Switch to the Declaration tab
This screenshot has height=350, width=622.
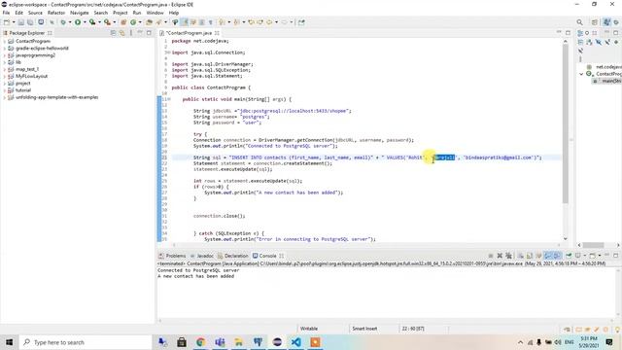233,256
